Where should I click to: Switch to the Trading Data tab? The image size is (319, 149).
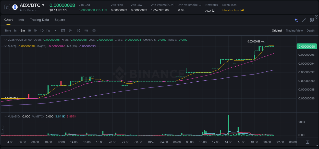point(39,20)
